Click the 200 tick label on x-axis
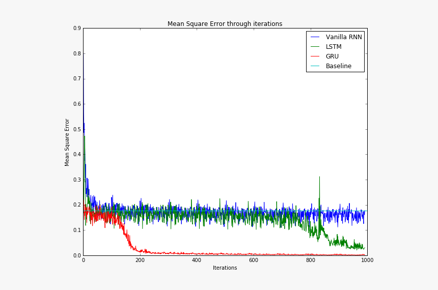The width and height of the screenshot is (438, 290). coord(140,260)
